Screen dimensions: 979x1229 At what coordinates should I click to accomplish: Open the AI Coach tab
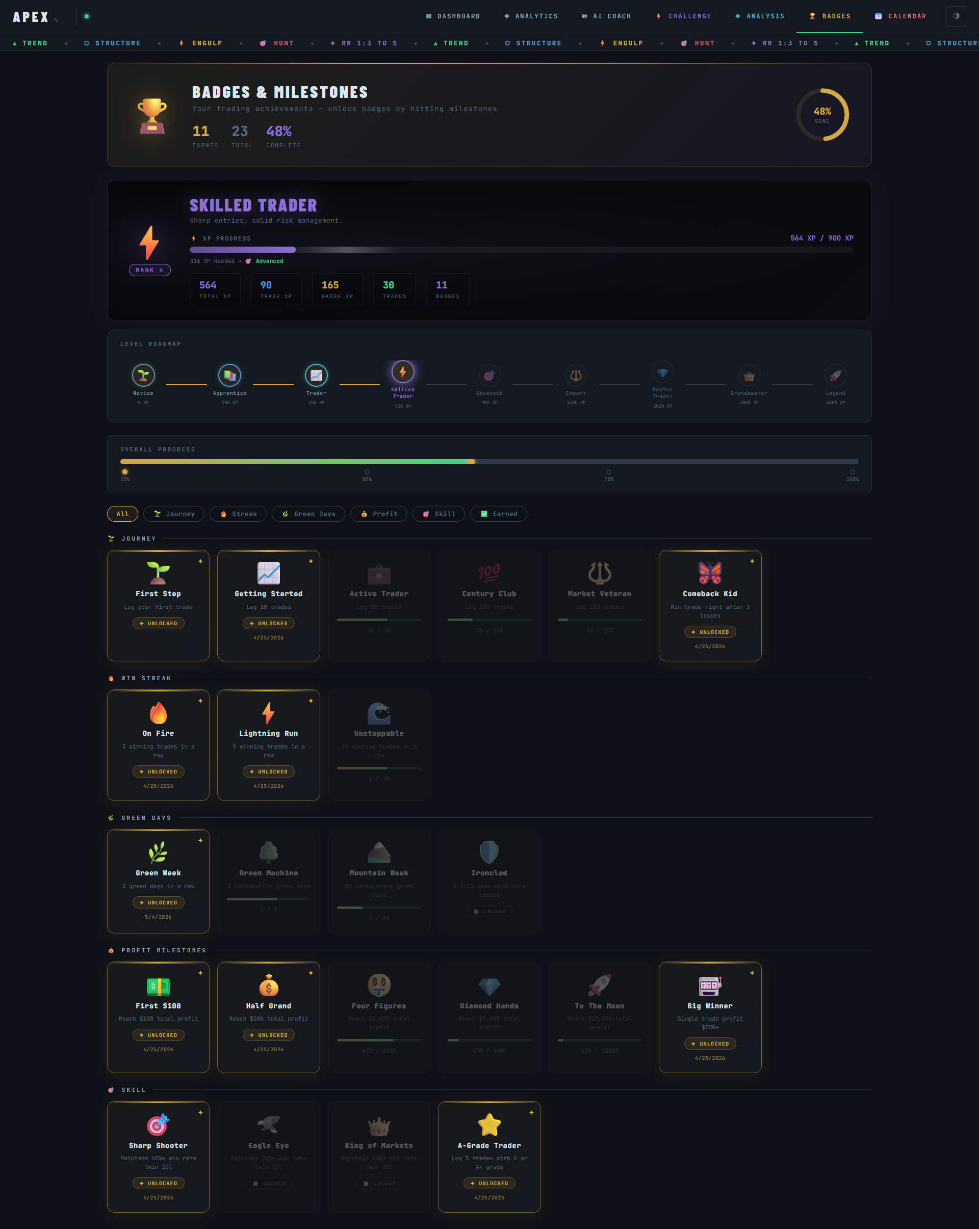pos(606,16)
